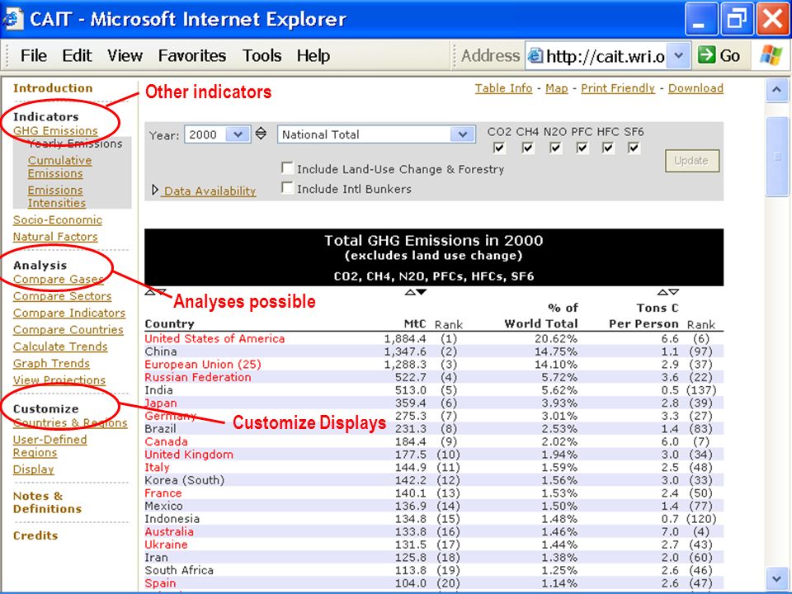The image size is (792, 594).
Task: Sort Tons C Per Person column ascending triangle
Action: 662,292
